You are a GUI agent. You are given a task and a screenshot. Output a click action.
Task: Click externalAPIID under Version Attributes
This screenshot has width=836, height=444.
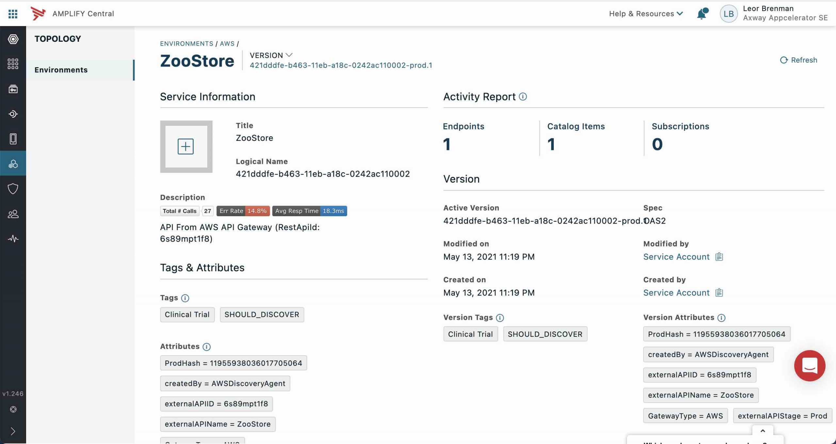point(699,375)
